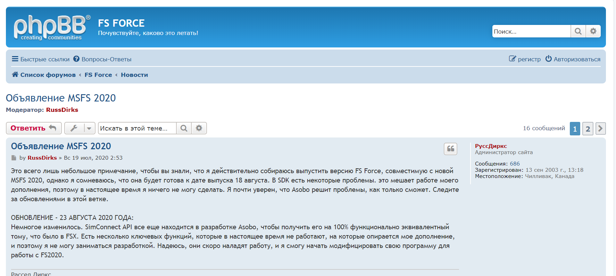Viewport: 616px width, 276px height.
Task: Click the quote icon on the first post
Action: click(450, 149)
